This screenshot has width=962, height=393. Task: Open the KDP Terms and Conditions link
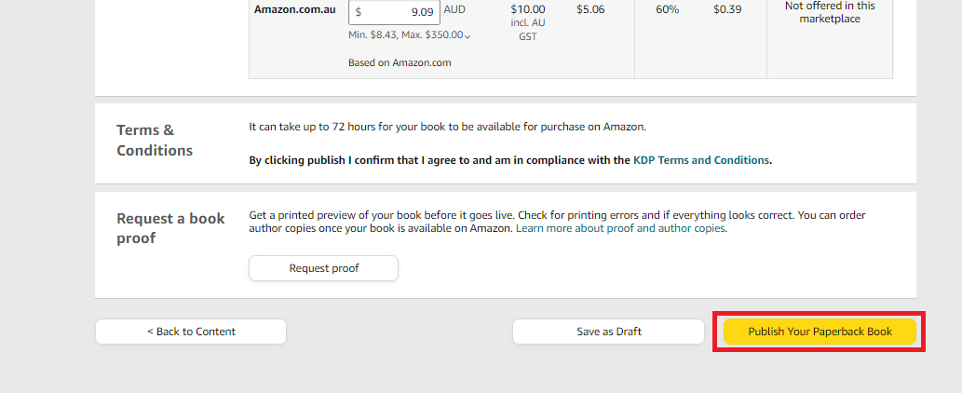[x=700, y=160]
